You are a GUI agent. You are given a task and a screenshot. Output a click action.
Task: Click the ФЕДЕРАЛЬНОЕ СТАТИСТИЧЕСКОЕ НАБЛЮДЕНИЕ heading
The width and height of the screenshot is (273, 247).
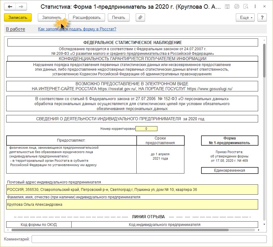click(x=133, y=42)
